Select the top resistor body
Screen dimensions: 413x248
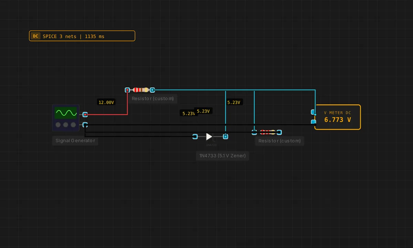141,90
